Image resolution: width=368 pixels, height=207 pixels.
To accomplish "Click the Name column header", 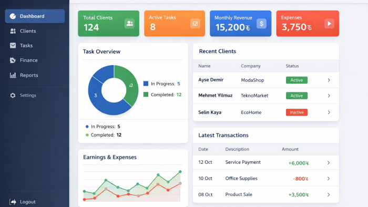I will click(205, 66).
